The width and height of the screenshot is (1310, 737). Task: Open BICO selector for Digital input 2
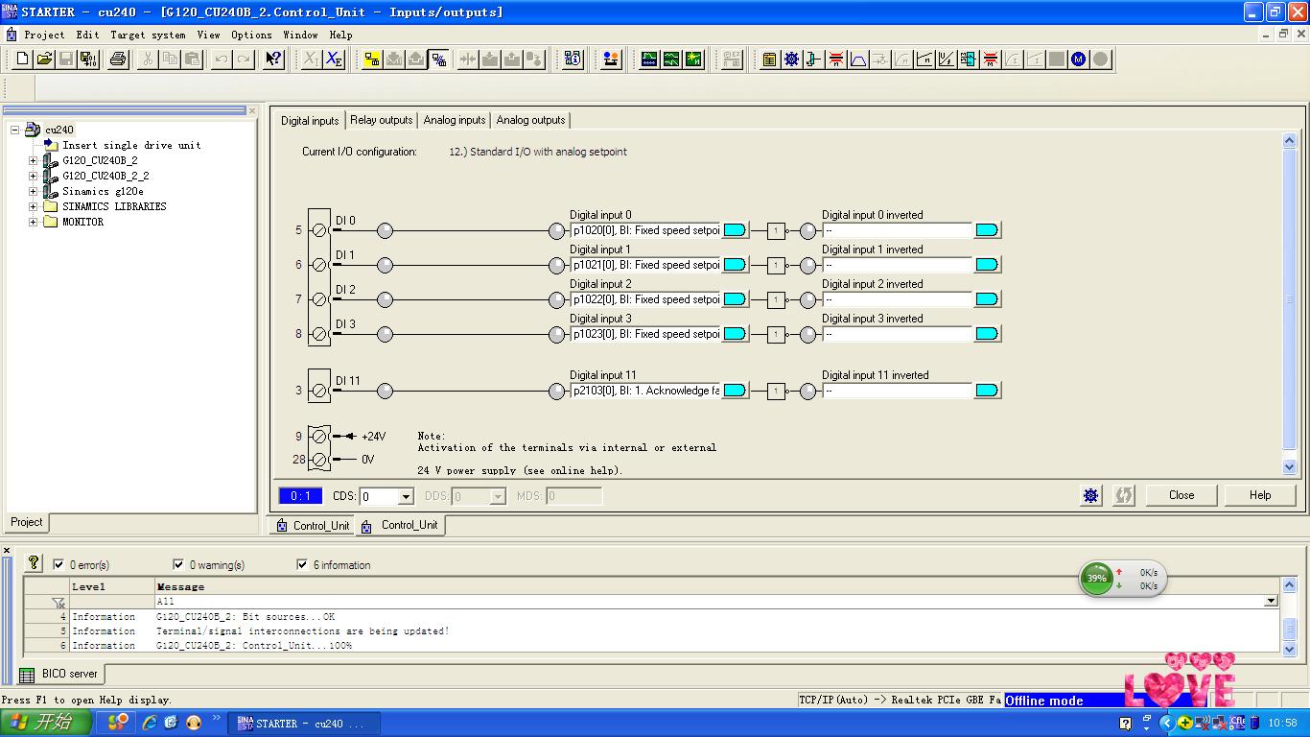735,299
